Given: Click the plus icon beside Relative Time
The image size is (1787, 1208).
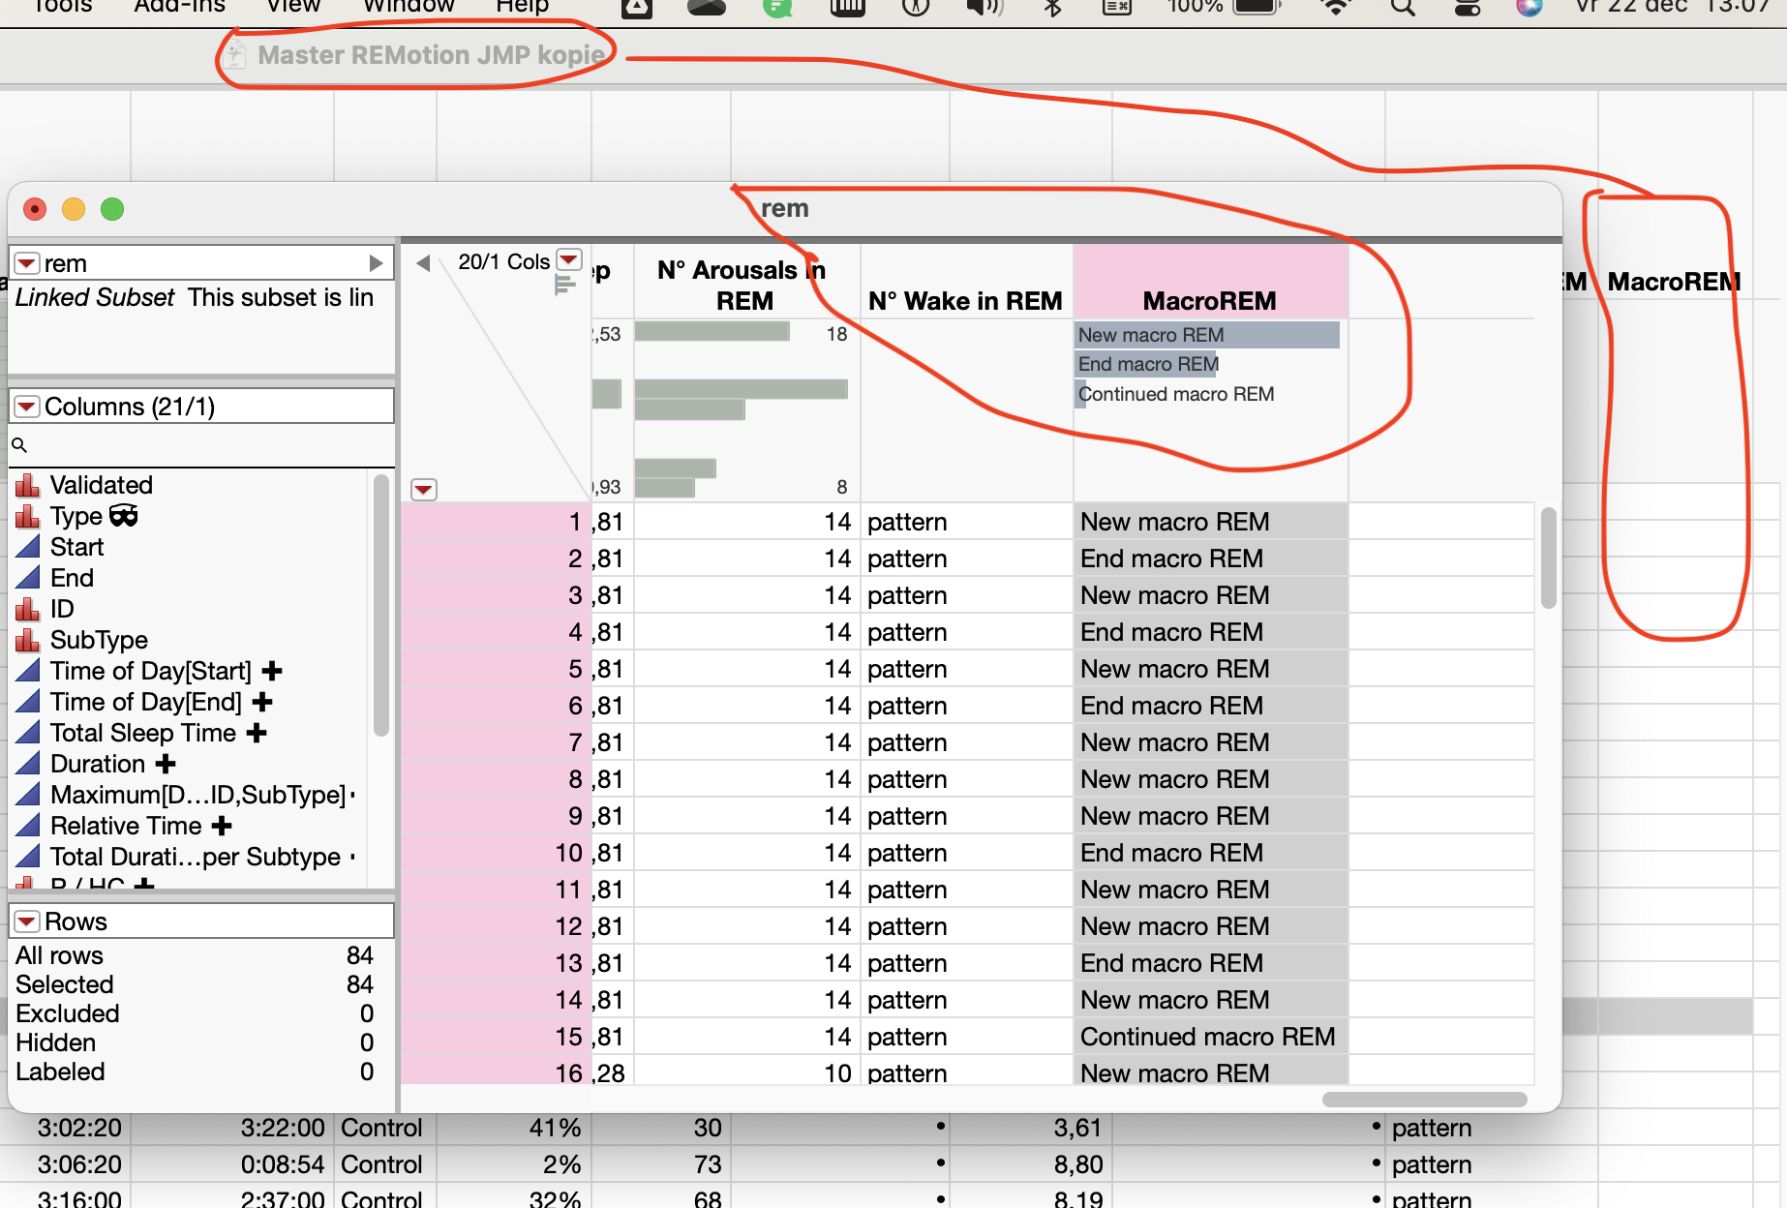Looking at the screenshot, I should tap(222, 826).
